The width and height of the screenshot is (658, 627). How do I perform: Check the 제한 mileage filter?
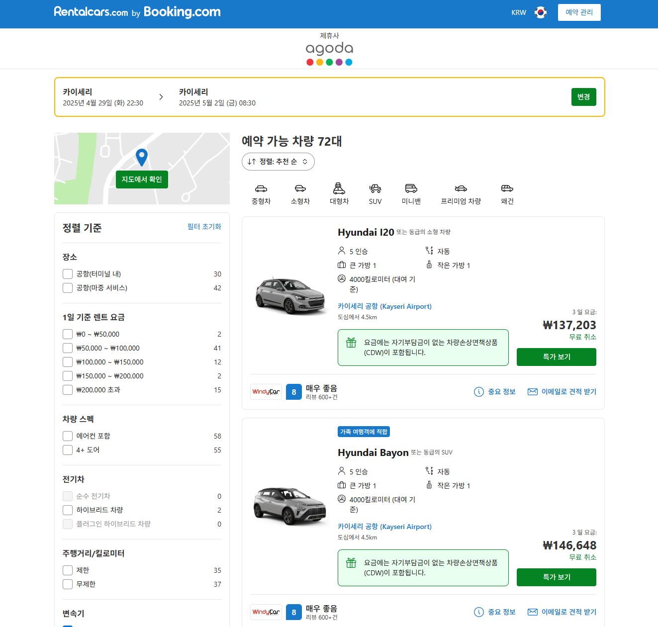(68, 570)
